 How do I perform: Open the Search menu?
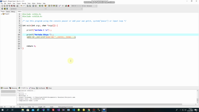pyautogui.click(x=9, y=3)
